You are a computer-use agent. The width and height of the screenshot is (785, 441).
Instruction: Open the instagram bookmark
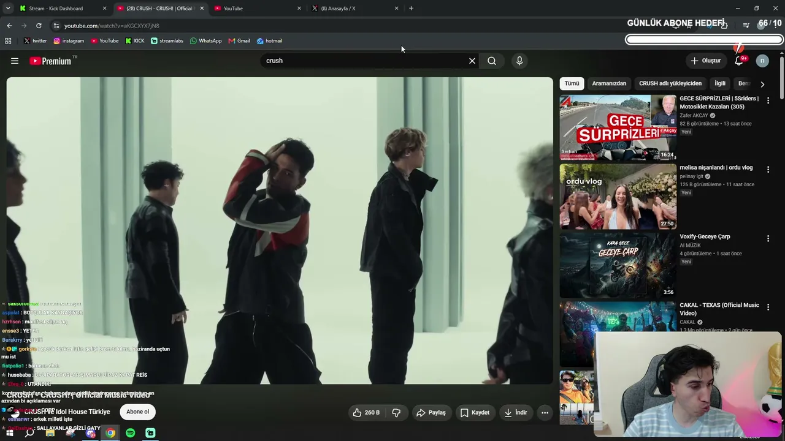click(x=69, y=41)
